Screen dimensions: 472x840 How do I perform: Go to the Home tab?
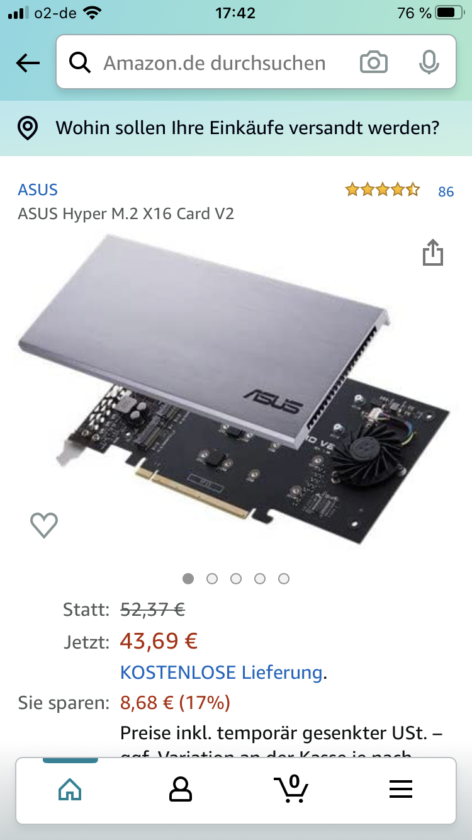point(70,789)
